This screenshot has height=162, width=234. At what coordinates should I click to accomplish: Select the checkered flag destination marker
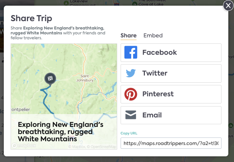(x=50, y=79)
